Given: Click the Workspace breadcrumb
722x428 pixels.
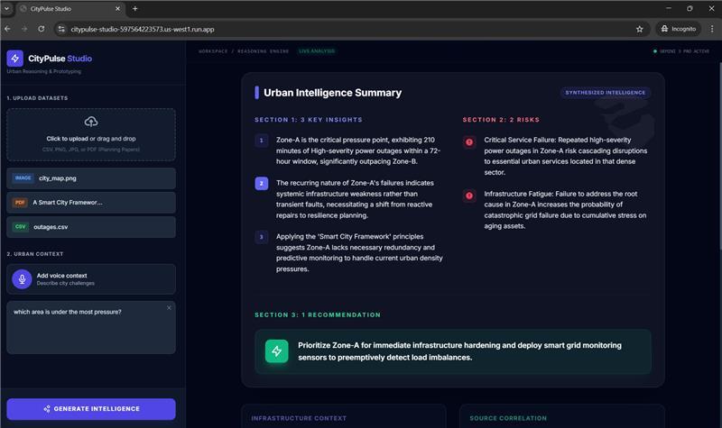Looking at the screenshot, I should [213, 51].
